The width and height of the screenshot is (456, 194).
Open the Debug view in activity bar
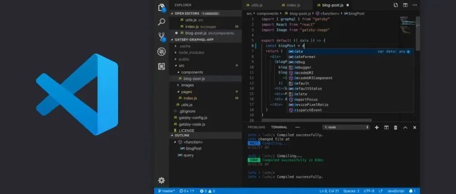click(161, 52)
